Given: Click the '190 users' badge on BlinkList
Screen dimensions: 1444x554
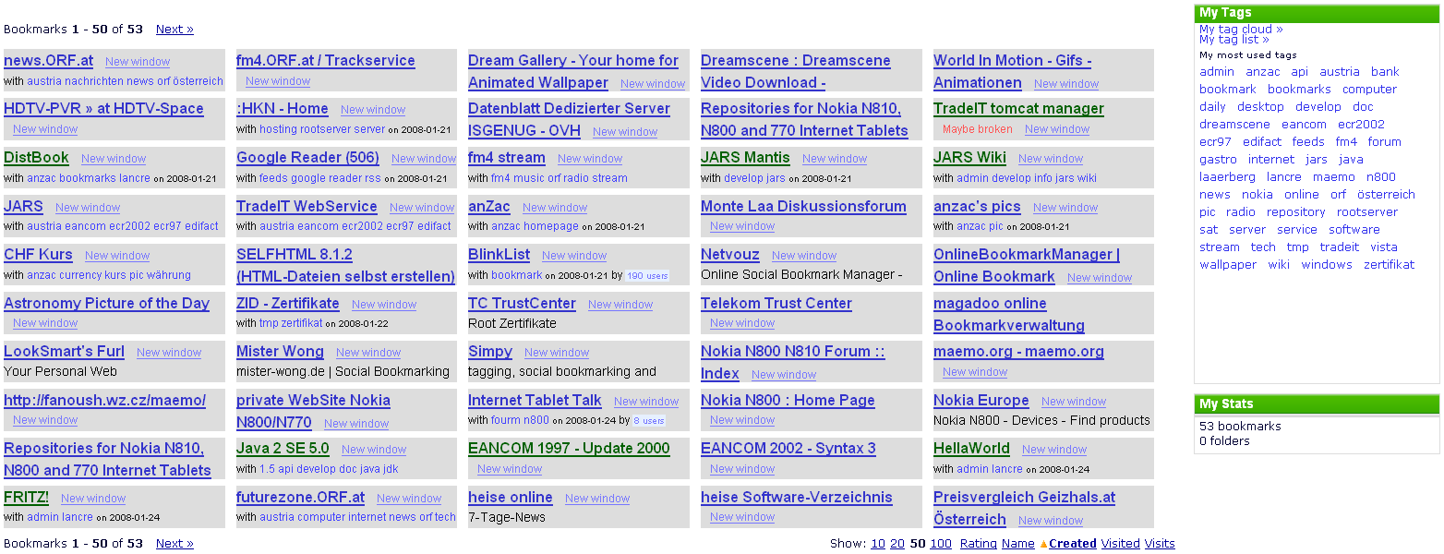Looking at the screenshot, I should click(x=647, y=275).
